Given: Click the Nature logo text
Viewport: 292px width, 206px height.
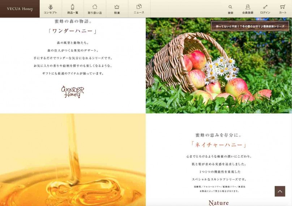Looking at the screenshot, I should [x=219, y=203].
